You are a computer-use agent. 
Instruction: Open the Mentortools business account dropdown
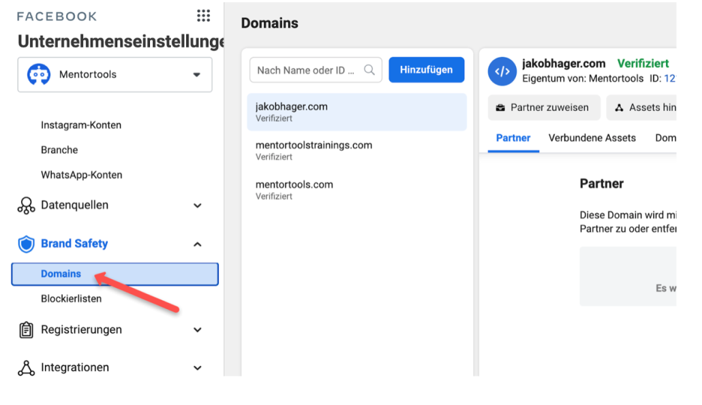click(115, 75)
